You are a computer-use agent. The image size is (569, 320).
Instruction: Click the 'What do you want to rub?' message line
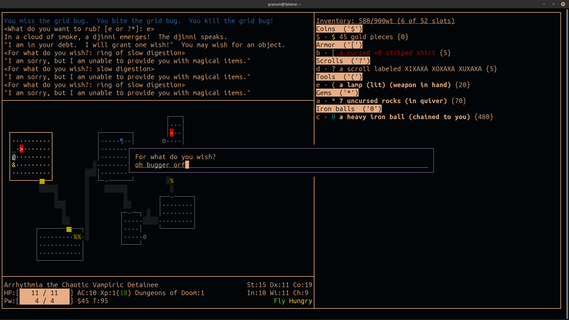(79, 29)
